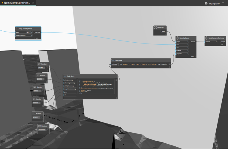Click the 60.000 number value field
This screenshot has height=149, width=228.
[x=37, y=117]
